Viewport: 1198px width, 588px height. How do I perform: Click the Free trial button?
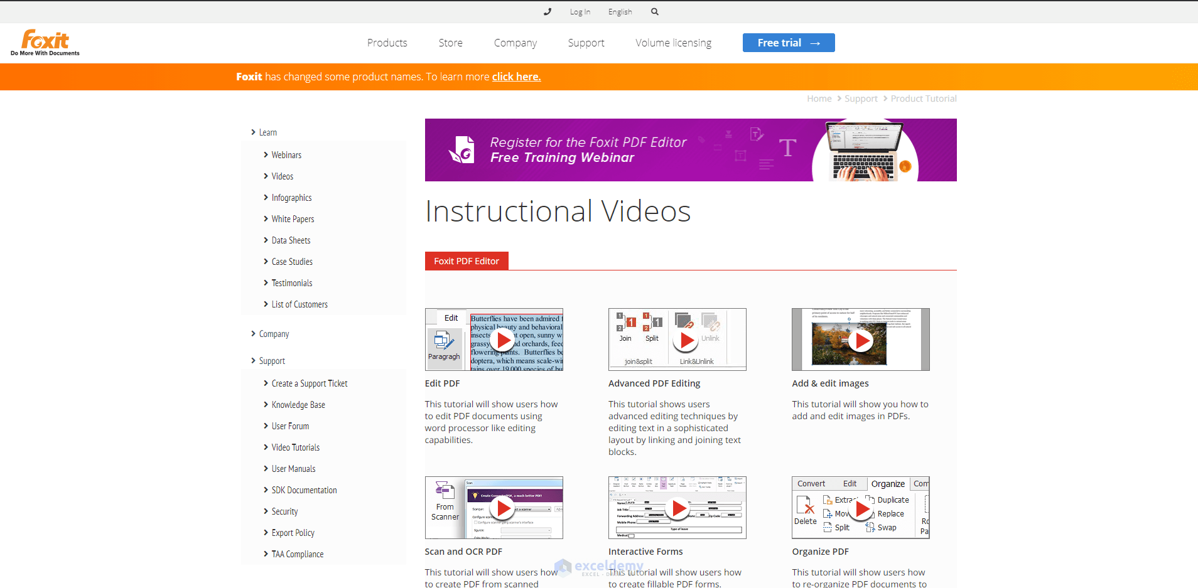tap(789, 43)
